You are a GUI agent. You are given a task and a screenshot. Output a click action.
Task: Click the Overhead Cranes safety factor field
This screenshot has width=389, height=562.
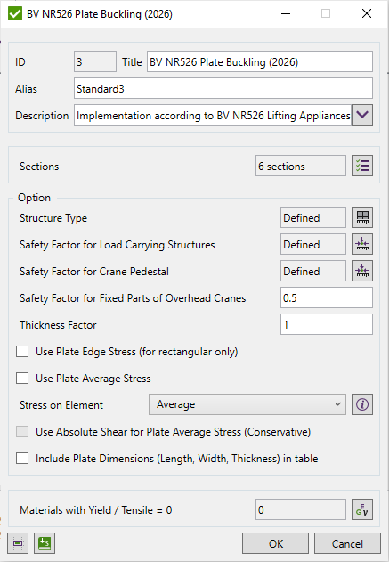pyautogui.click(x=327, y=297)
